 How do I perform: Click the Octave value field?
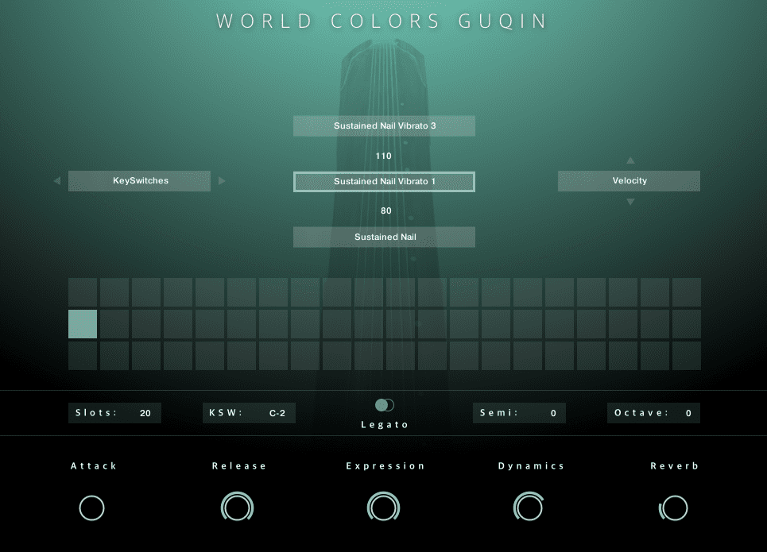tap(653, 413)
